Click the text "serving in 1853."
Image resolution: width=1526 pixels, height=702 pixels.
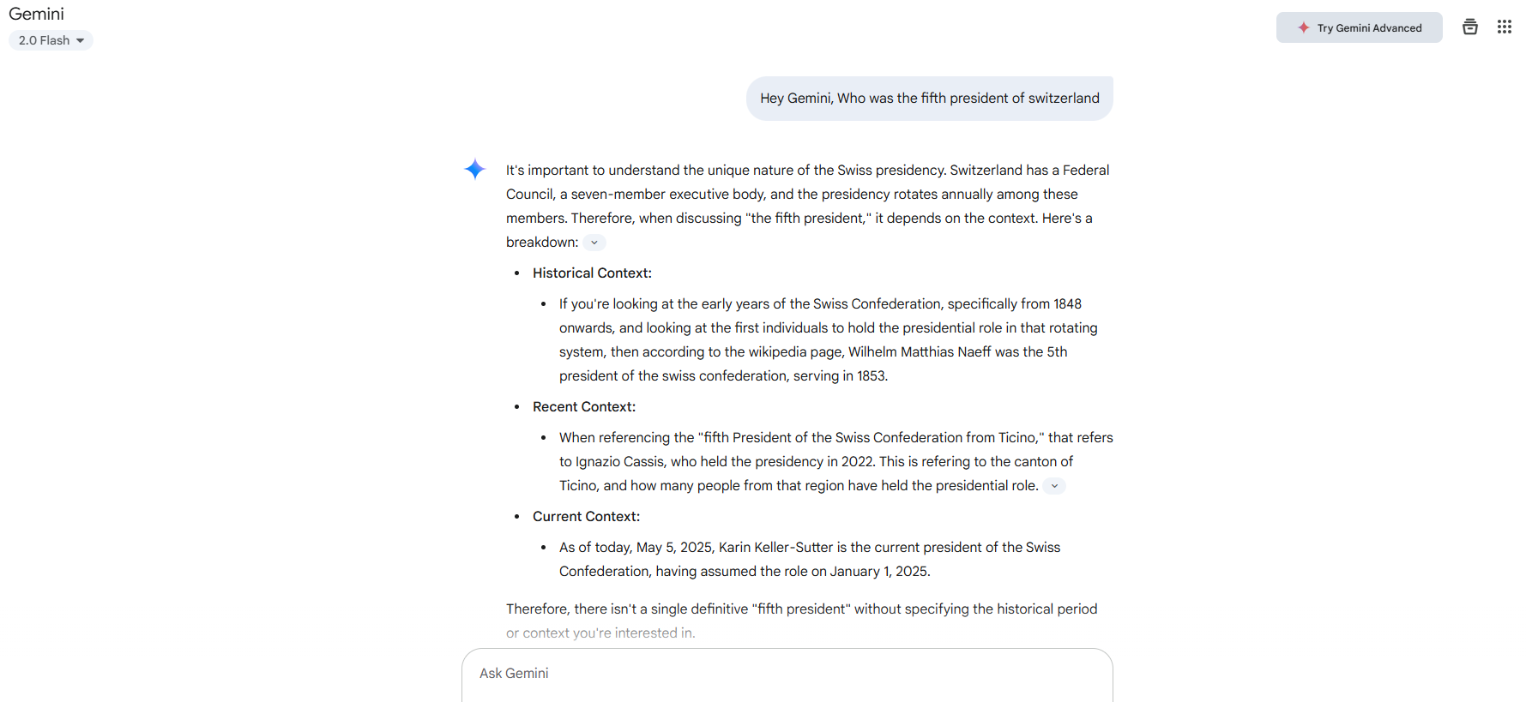[841, 376]
